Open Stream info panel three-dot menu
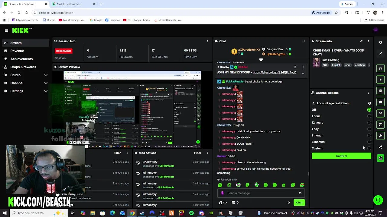Image resolution: width=387 pixels, height=217 pixels. coord(368,41)
